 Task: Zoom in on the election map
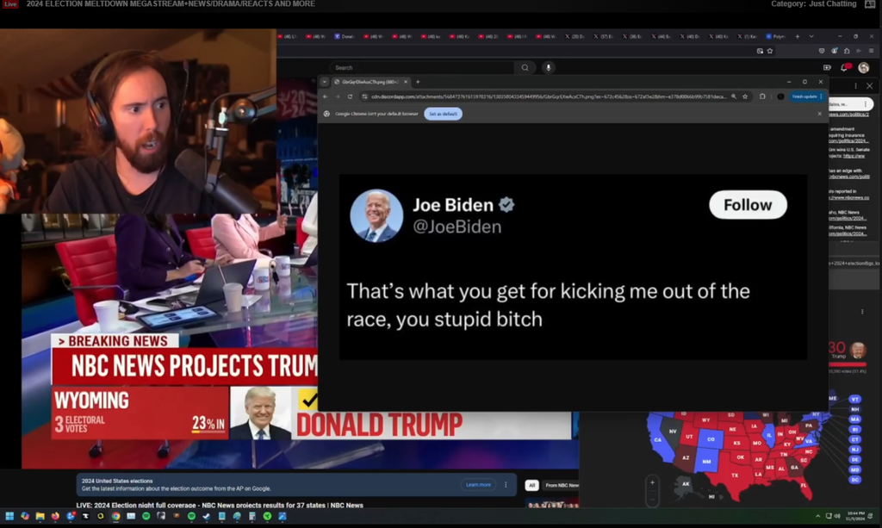point(652,482)
